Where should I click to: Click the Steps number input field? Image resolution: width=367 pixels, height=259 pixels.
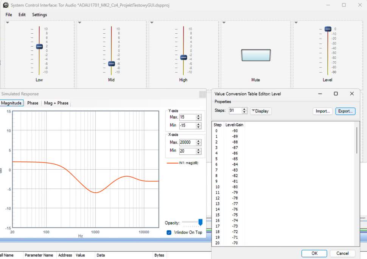click(x=234, y=111)
